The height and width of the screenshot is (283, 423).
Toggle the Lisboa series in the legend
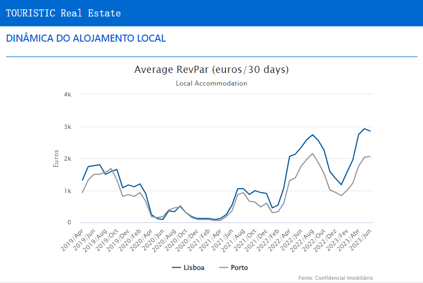188,268
